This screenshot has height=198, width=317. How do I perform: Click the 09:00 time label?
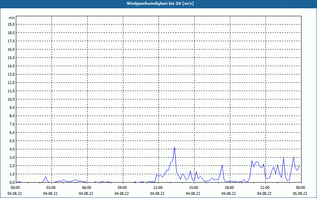pyautogui.click(x=123, y=188)
